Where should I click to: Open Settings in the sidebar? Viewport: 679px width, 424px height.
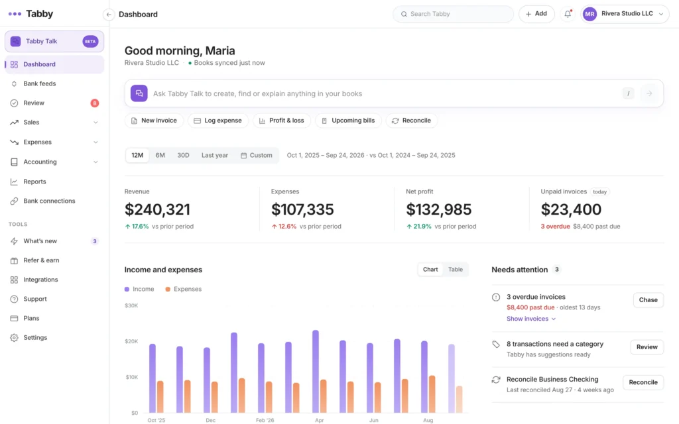point(54,337)
